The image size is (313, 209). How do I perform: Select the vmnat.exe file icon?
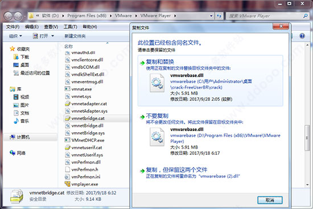click(x=68, y=89)
